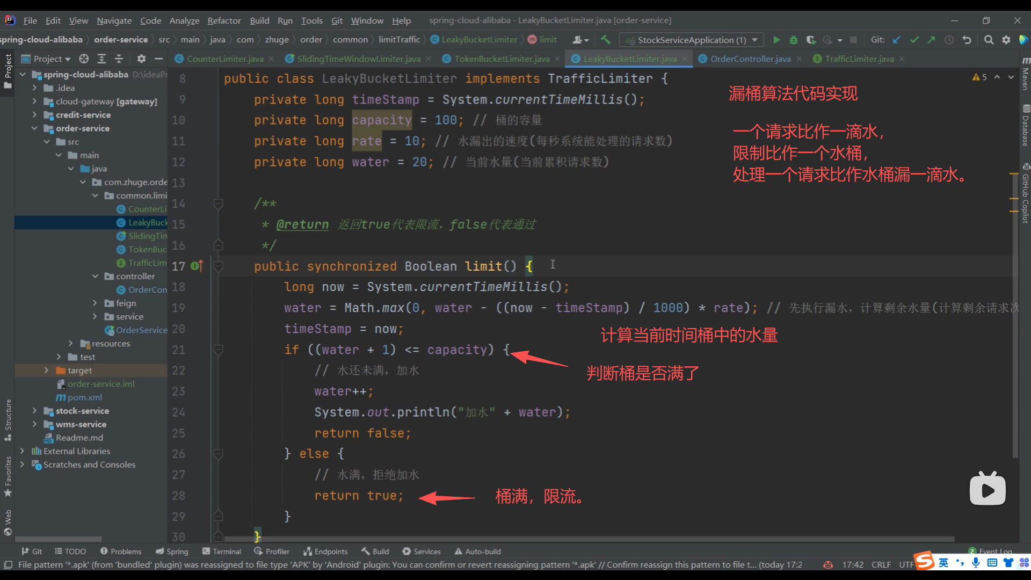
Task: Click the Debug bug icon
Action: pyautogui.click(x=793, y=40)
